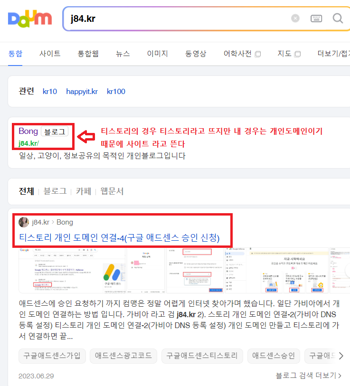Click the external window icon beside 어학사전
The width and height of the screenshot is (350, 386).
tap(258, 54)
